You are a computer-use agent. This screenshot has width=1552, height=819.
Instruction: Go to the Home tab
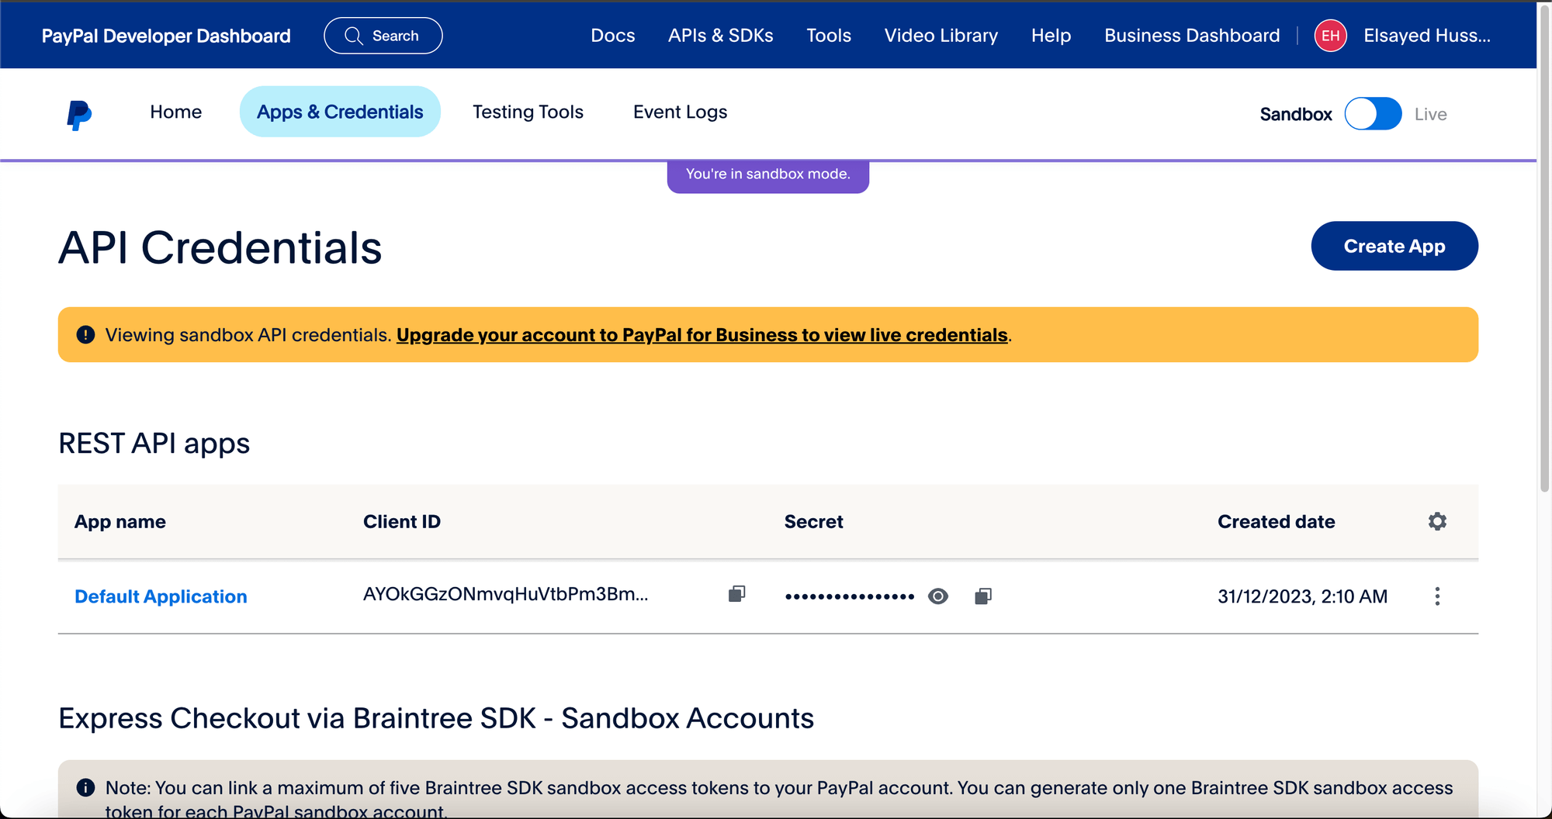pyautogui.click(x=175, y=112)
